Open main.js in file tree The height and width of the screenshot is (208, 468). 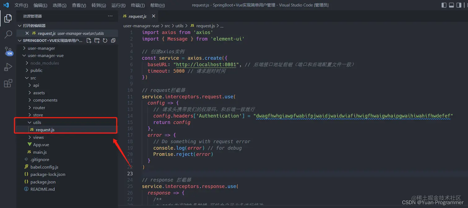pos(67,152)
